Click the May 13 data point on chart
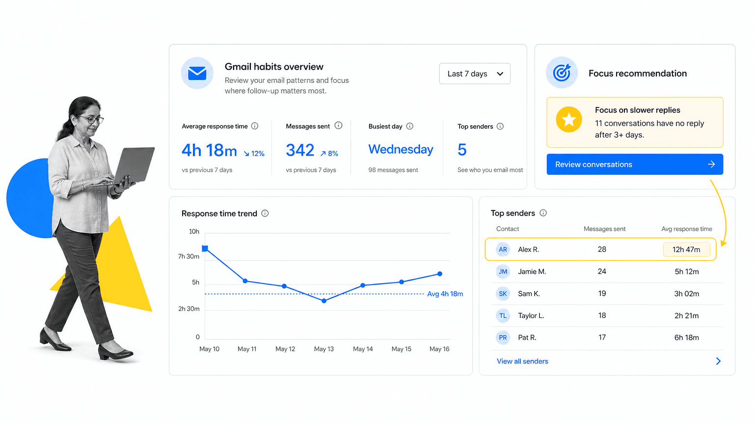This screenshot has width=754, height=424. pos(324,301)
